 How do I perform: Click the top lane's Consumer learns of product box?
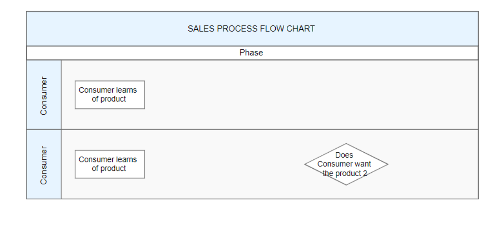coord(110,95)
